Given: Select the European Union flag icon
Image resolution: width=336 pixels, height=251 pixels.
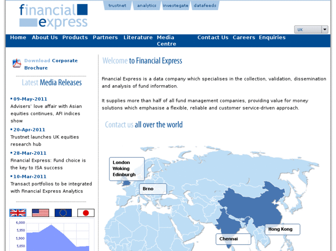Looking at the screenshot, I should 63,213.
